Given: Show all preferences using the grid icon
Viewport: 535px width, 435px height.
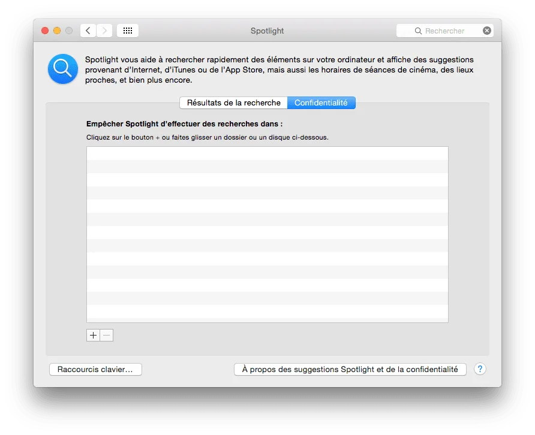Looking at the screenshot, I should tap(128, 31).
